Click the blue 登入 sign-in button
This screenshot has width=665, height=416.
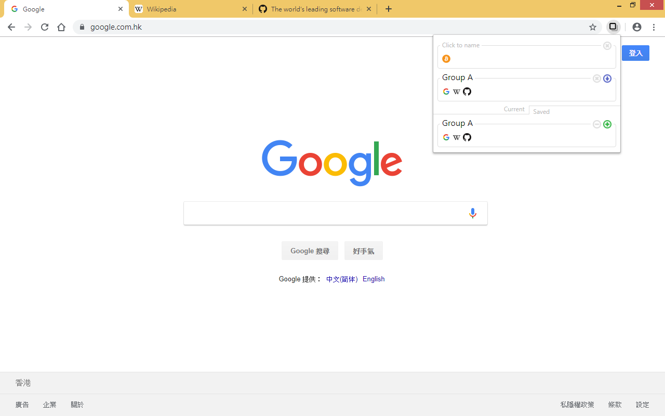[635, 53]
